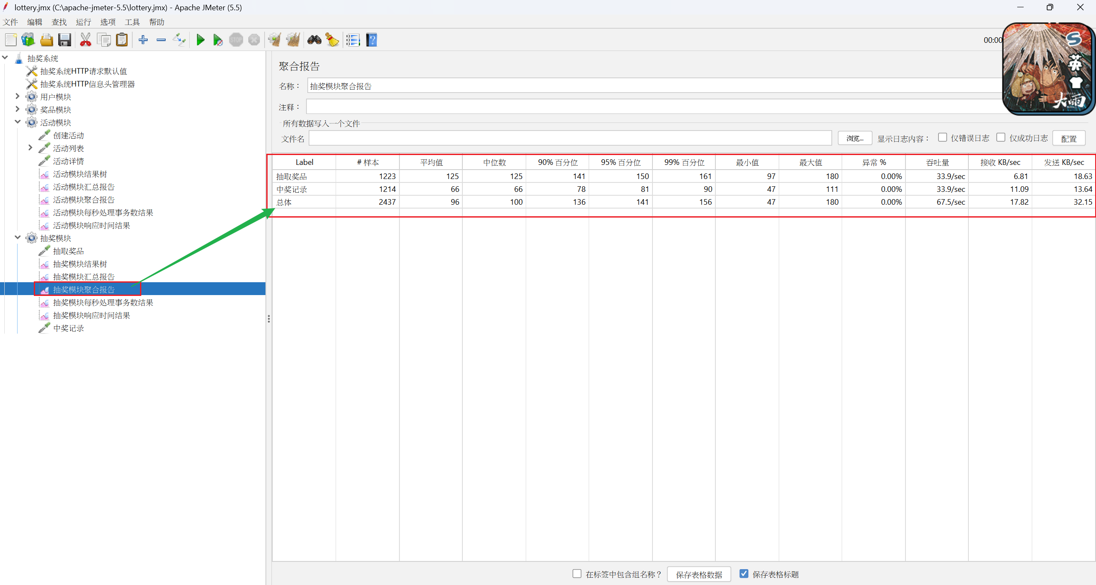1096x585 pixels.
Task: Open the 选项 menu
Action: click(108, 22)
